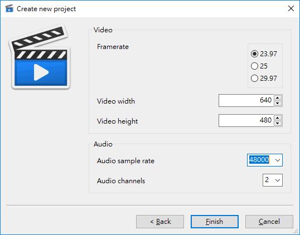Image resolution: width=300 pixels, height=235 pixels.
Task: Decrease Video height with the down arrow
Action: 278,124
